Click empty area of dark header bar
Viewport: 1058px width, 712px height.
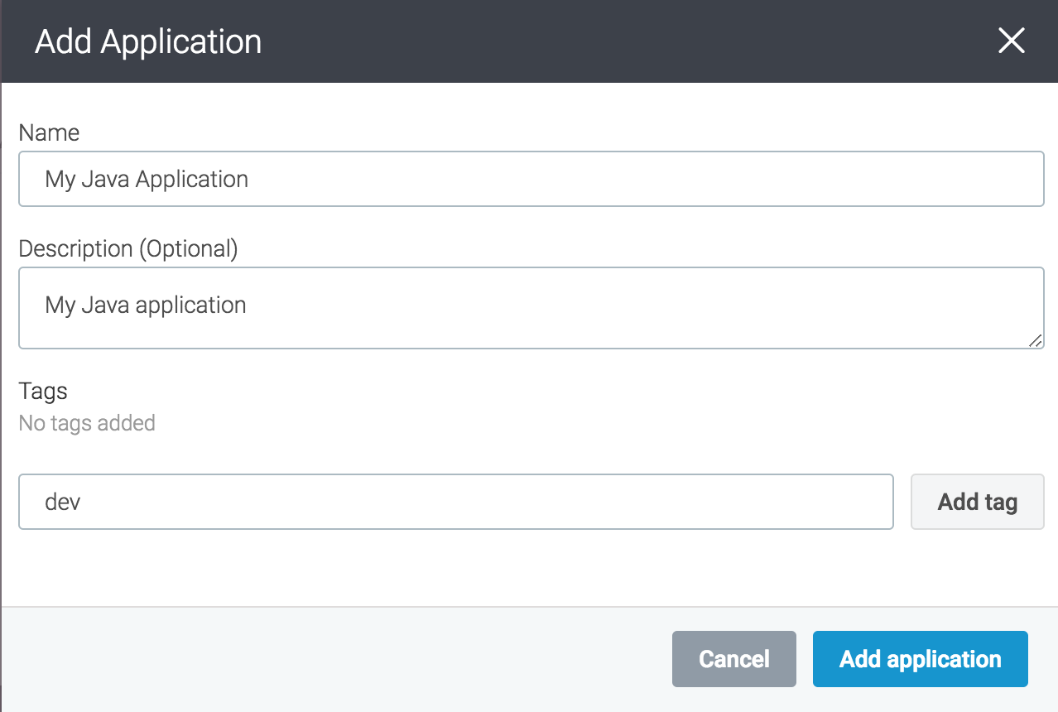pyautogui.click(x=621, y=41)
